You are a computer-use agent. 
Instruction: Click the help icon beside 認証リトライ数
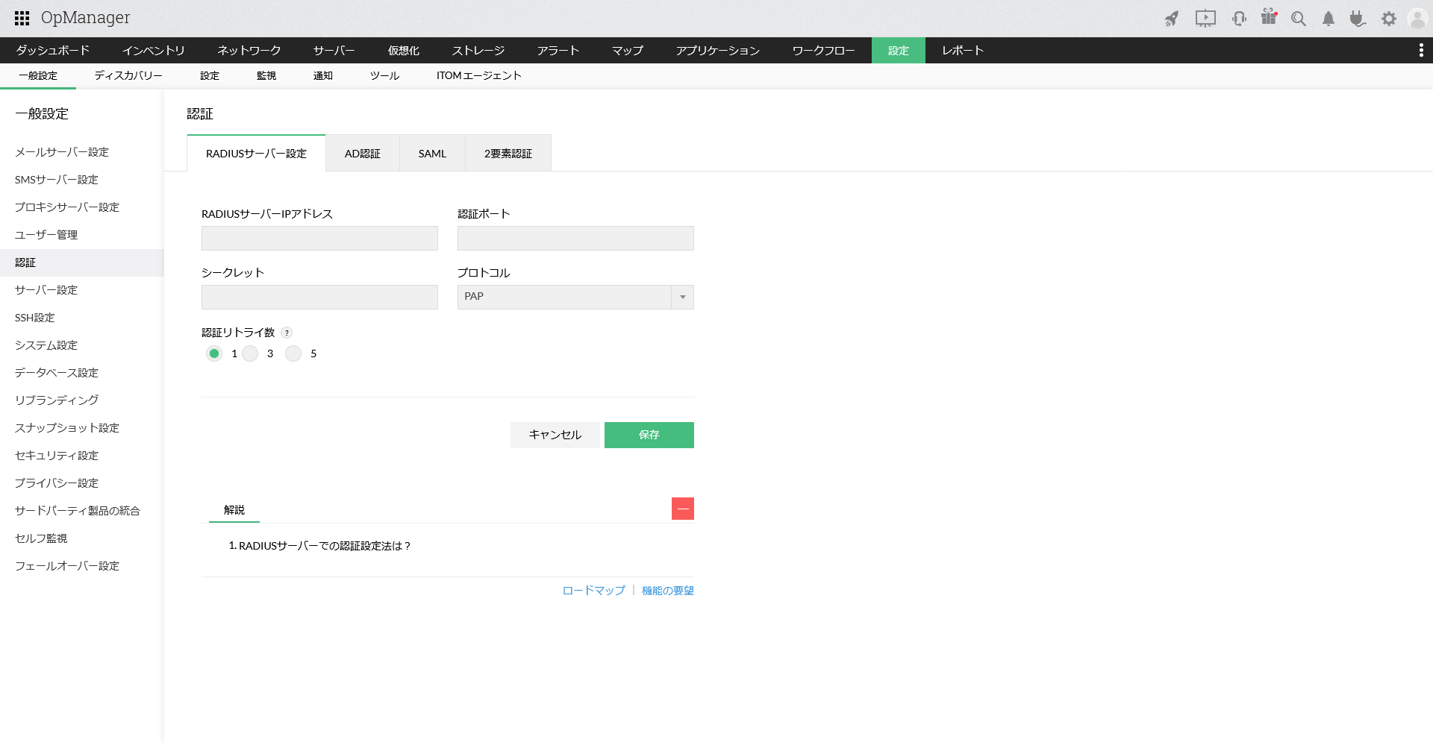287,333
